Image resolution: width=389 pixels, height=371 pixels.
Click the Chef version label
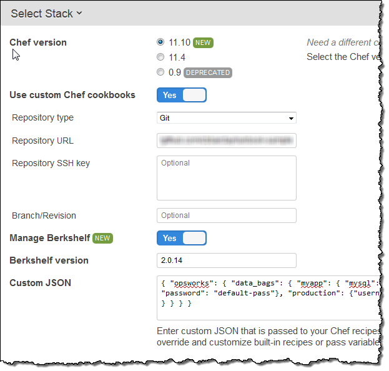click(x=38, y=42)
